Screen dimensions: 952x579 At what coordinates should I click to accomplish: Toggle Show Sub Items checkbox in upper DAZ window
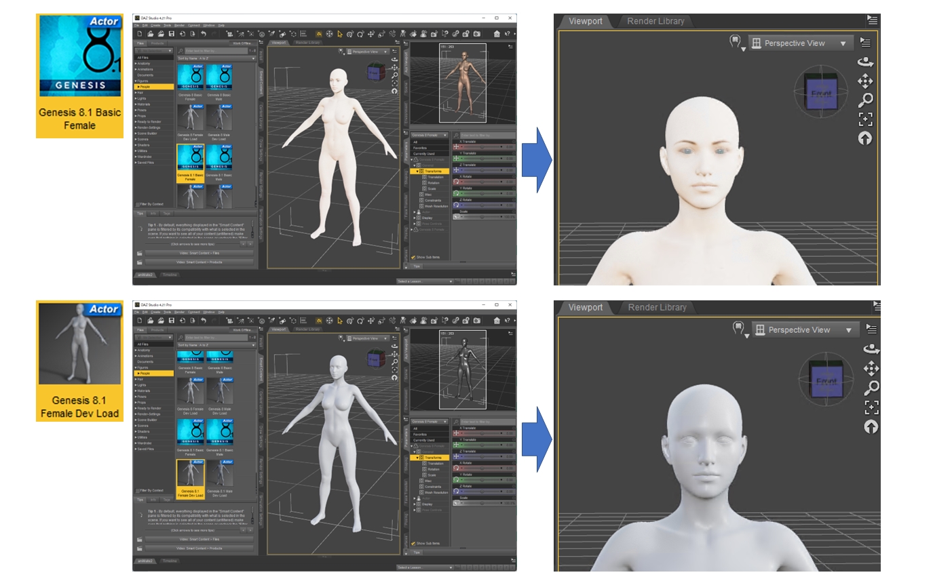tap(413, 257)
